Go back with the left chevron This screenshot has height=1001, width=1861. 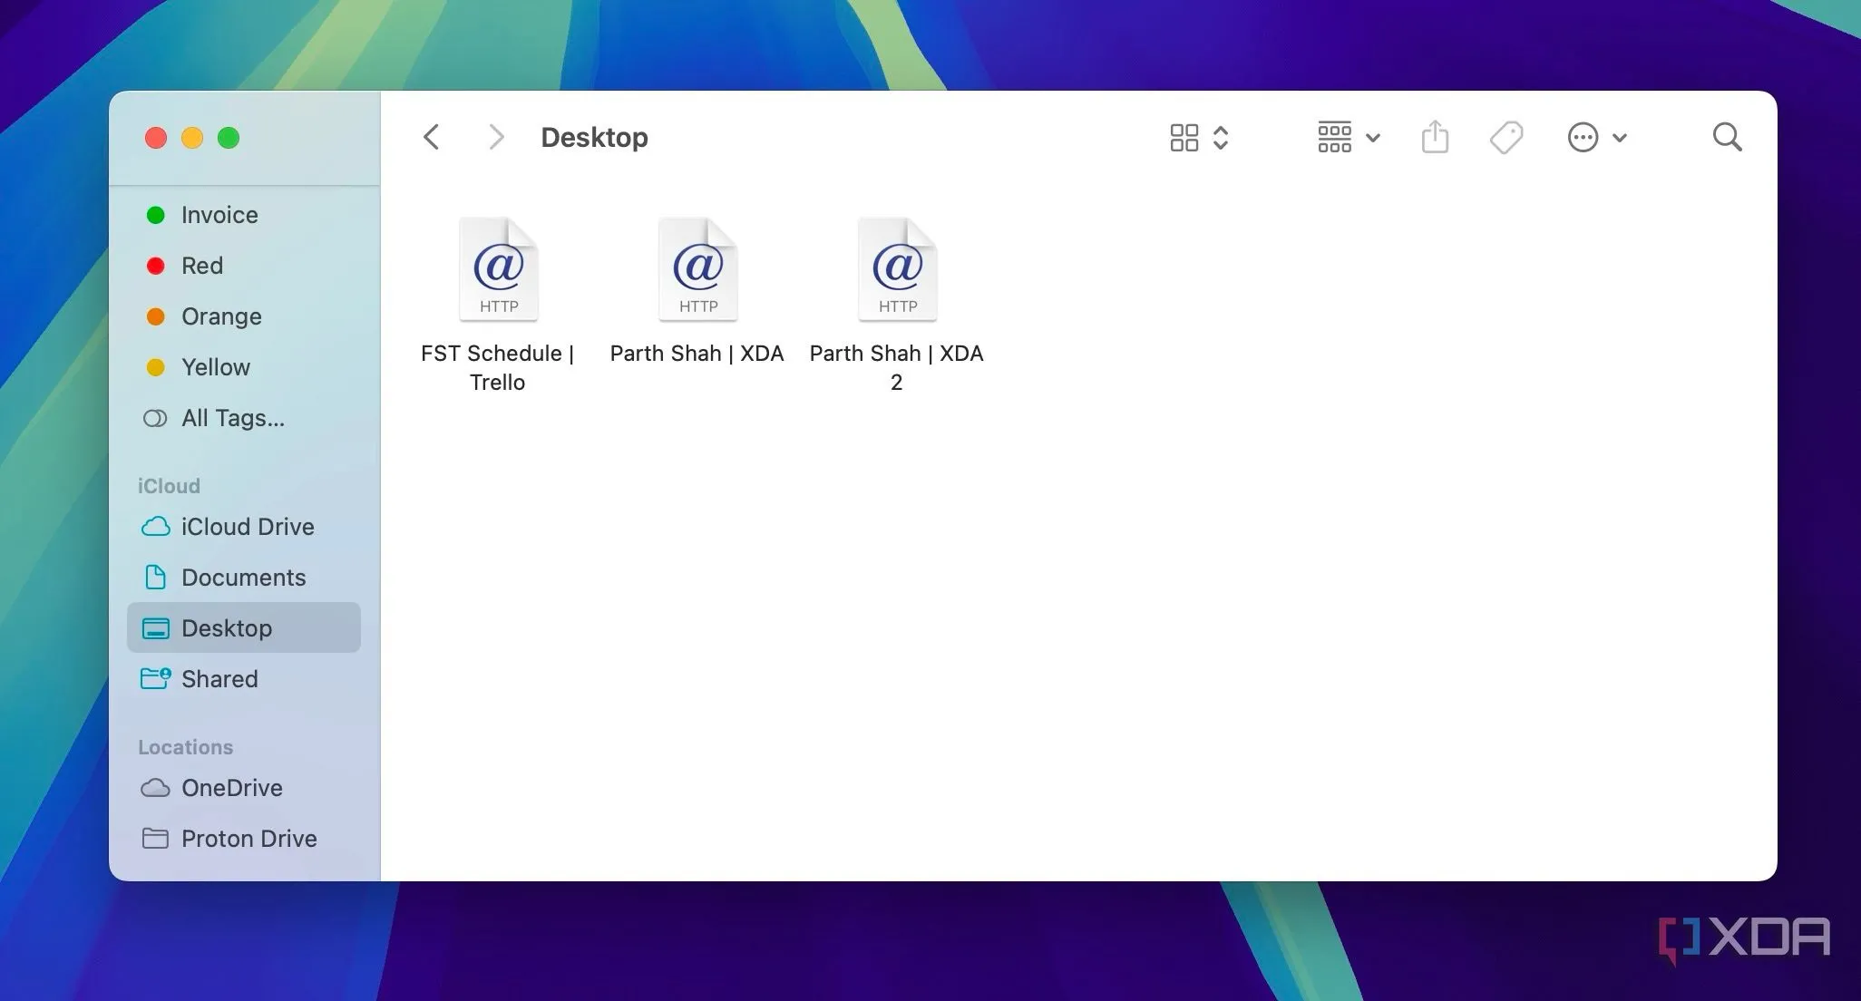[432, 138]
